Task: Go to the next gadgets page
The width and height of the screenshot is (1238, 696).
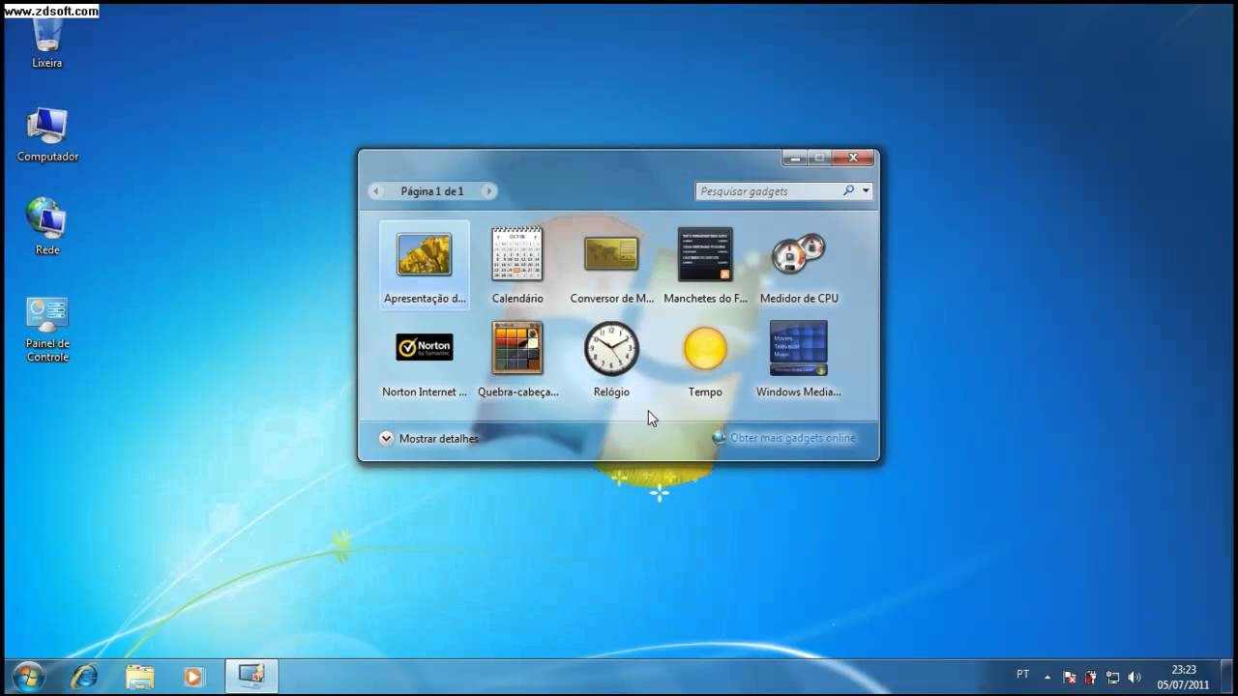Action: click(x=489, y=191)
